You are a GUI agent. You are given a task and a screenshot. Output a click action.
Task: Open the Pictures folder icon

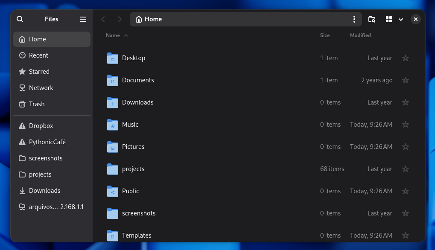tap(113, 147)
